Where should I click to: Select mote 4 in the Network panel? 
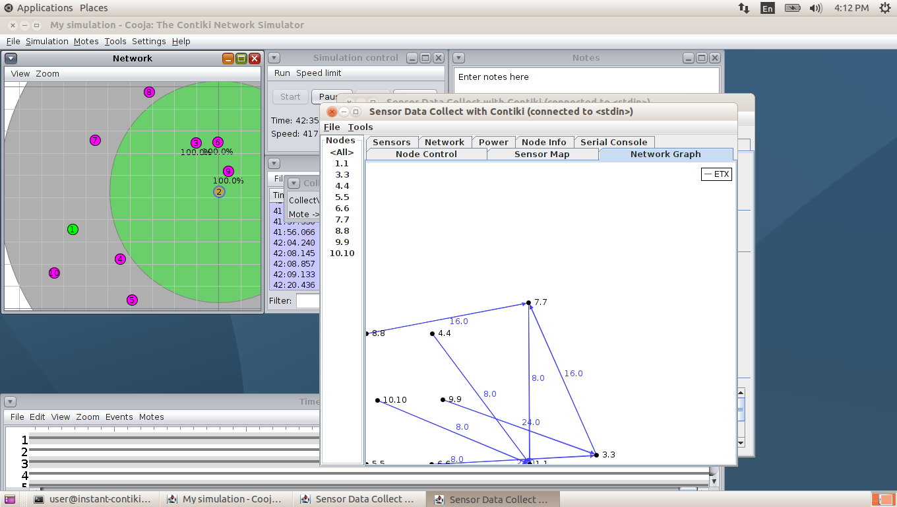120,259
